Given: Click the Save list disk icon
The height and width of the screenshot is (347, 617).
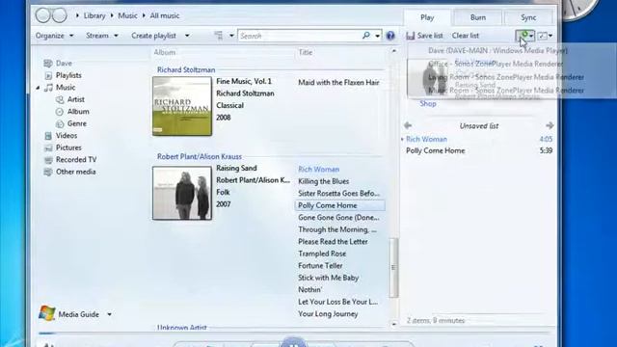Looking at the screenshot, I should coord(411,36).
